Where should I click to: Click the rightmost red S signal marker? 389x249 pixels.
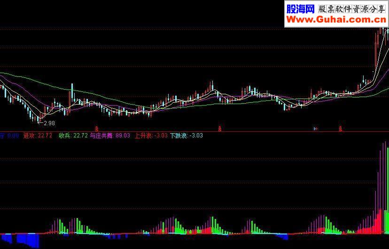340,128
